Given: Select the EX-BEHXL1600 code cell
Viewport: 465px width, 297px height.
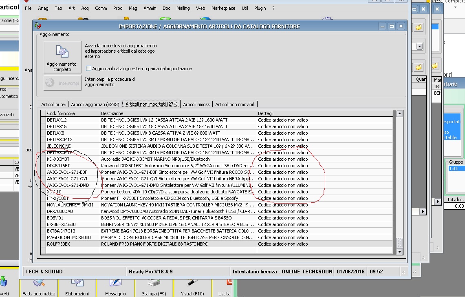Looking at the screenshot, I should [x=73, y=224].
